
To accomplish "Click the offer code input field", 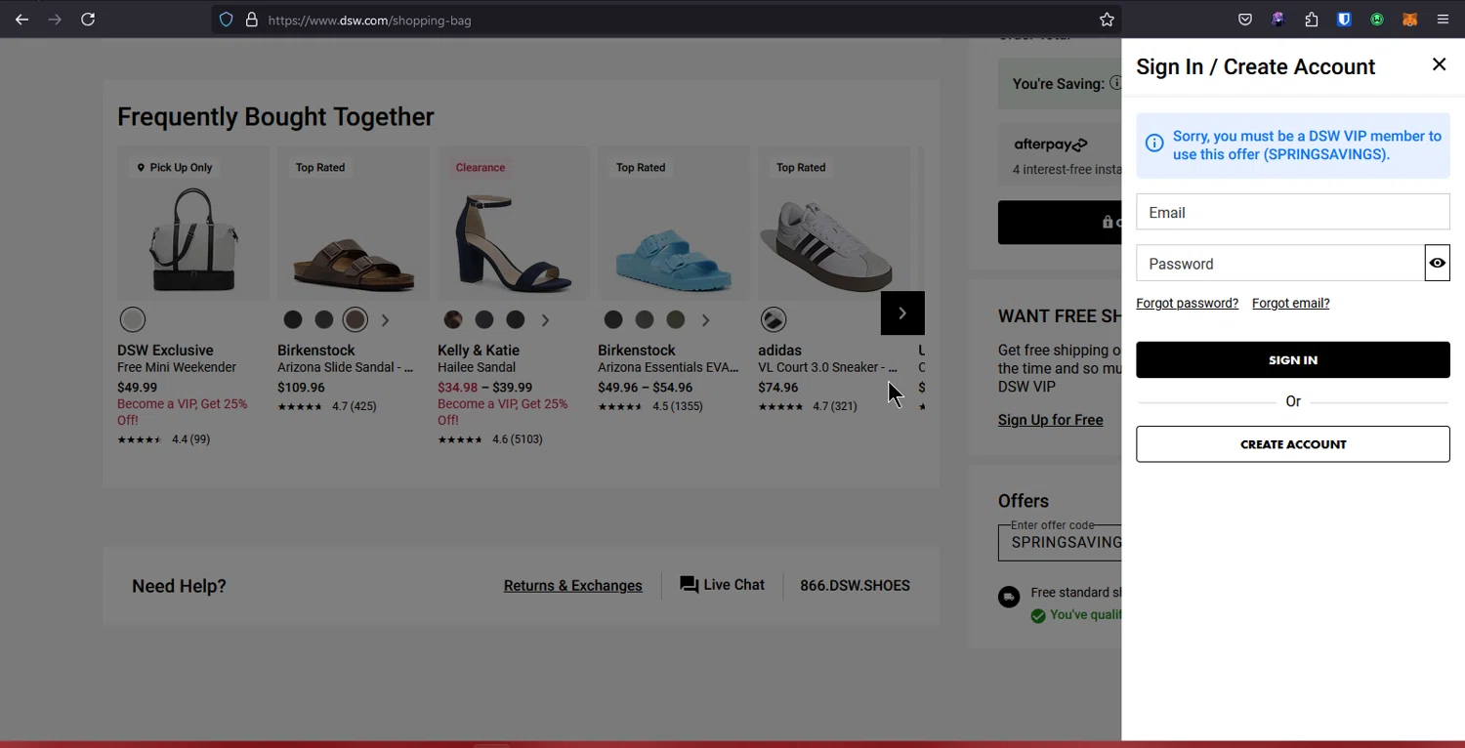I will (1060, 543).
